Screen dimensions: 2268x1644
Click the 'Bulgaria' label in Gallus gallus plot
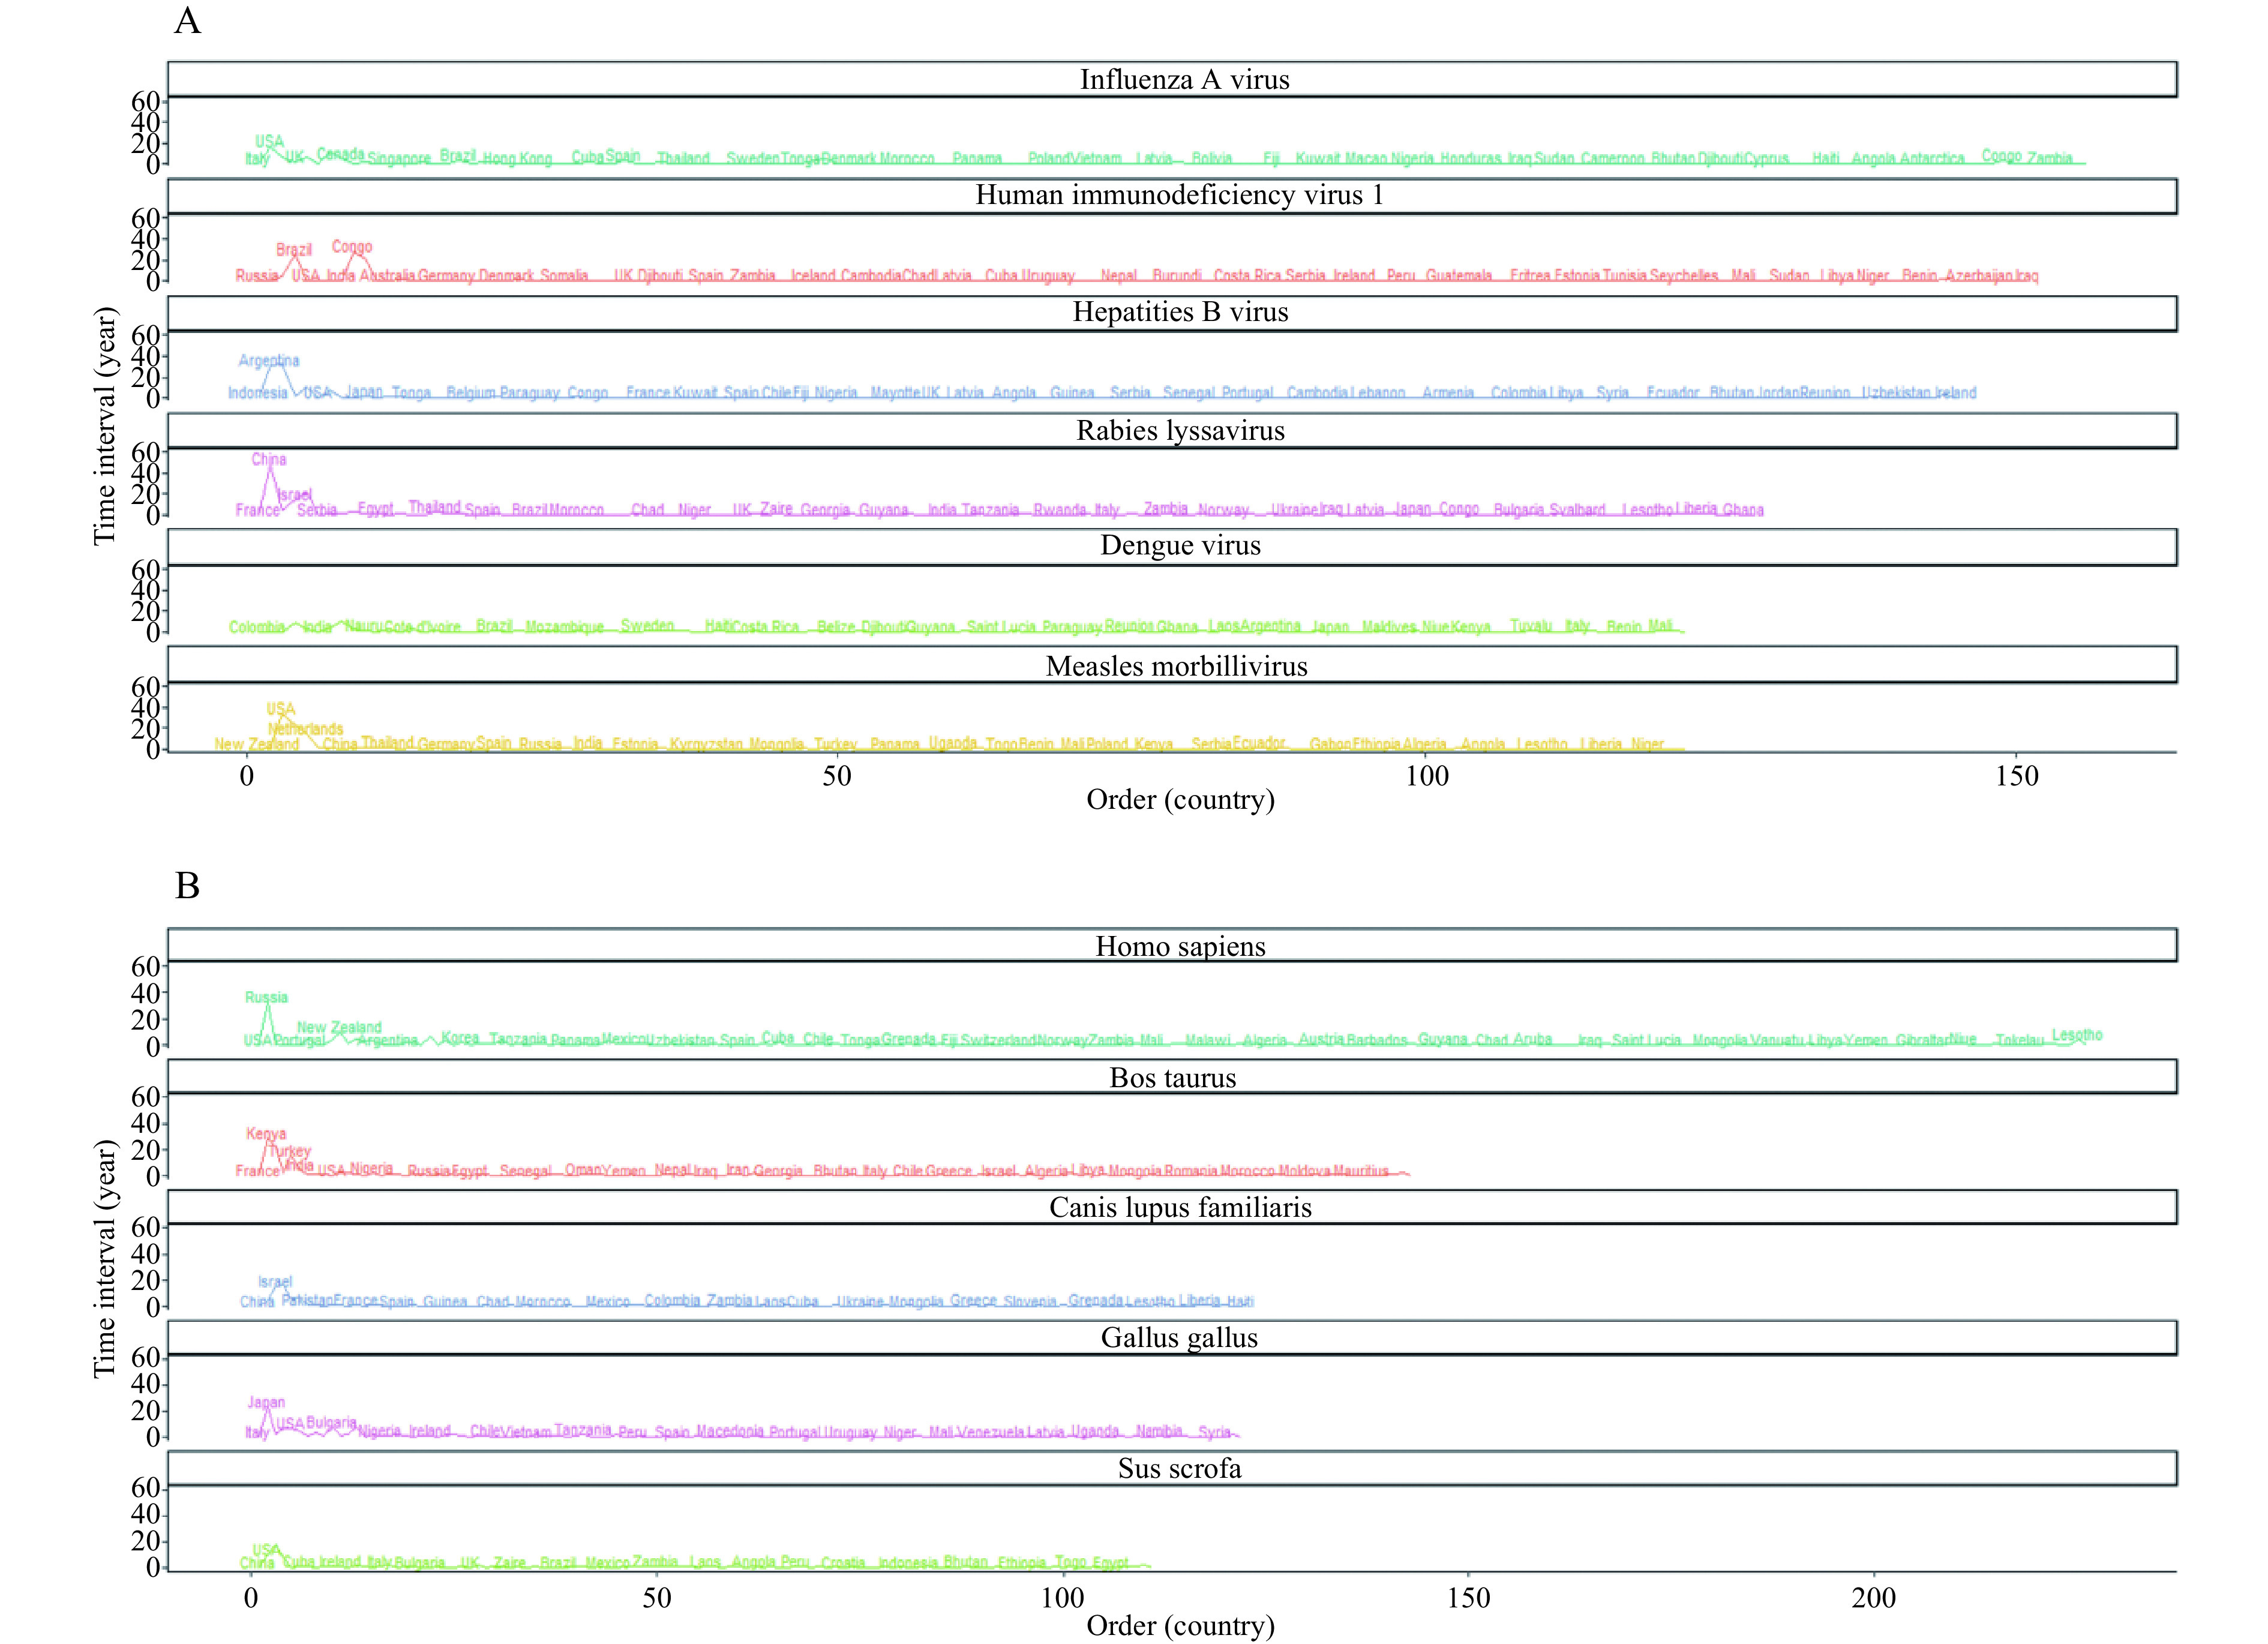click(331, 1423)
